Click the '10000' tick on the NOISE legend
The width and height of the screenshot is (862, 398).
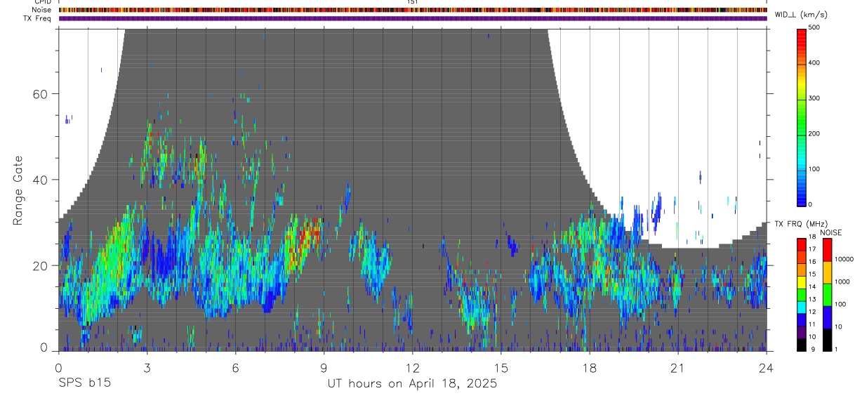tap(845, 259)
